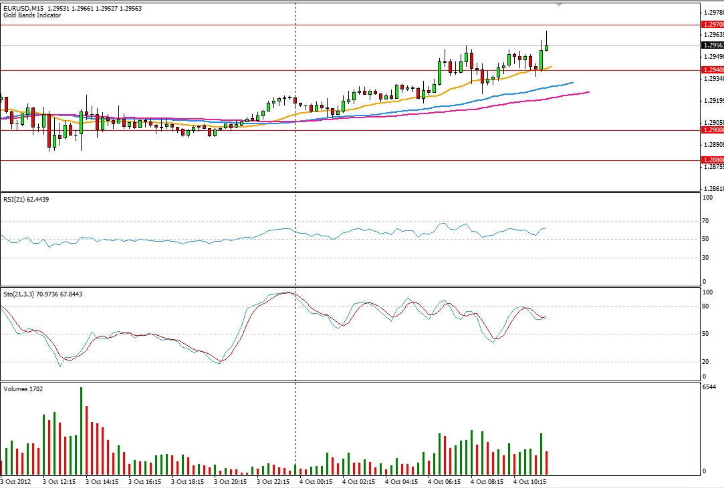The image size is (724, 488).
Task: Select the 3 Oct 12:15 time label
Action: pyautogui.click(x=59, y=481)
